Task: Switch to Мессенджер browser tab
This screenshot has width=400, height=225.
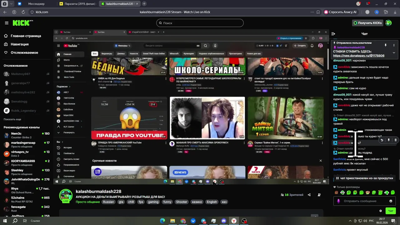Action: pos(36,4)
